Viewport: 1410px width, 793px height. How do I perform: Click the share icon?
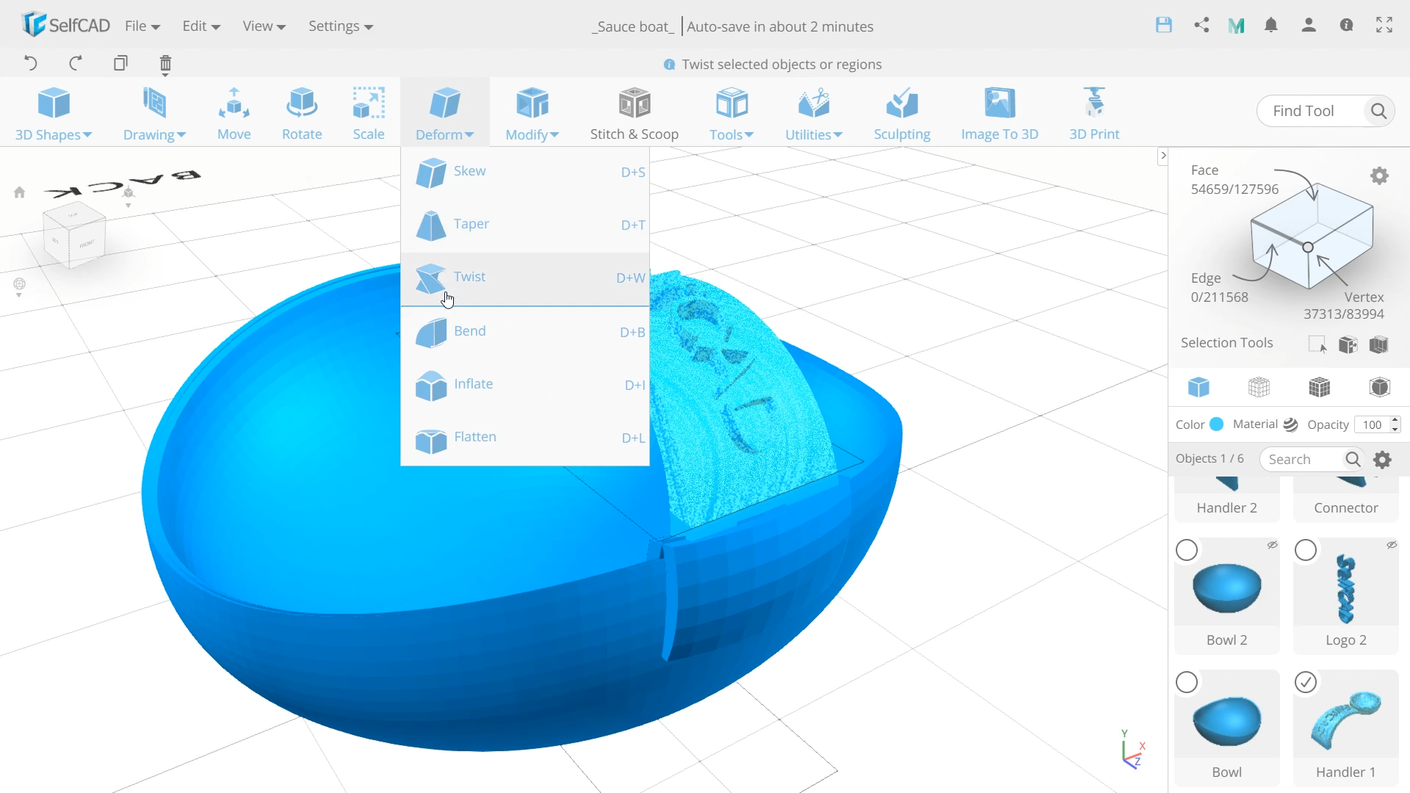[1201, 25]
